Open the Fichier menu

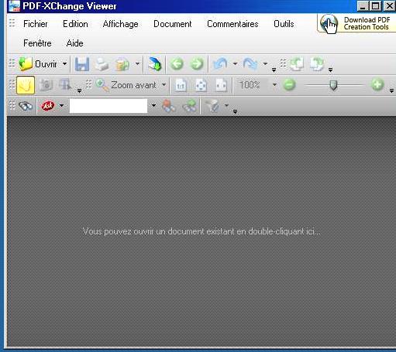[36, 24]
